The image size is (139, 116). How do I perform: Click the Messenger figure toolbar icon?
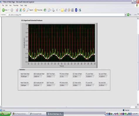tap(80, 10)
